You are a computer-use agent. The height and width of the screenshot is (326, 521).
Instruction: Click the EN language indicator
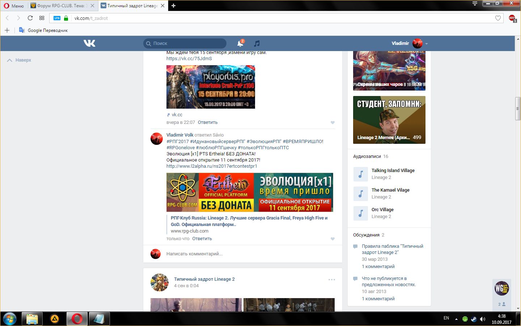click(x=446, y=318)
